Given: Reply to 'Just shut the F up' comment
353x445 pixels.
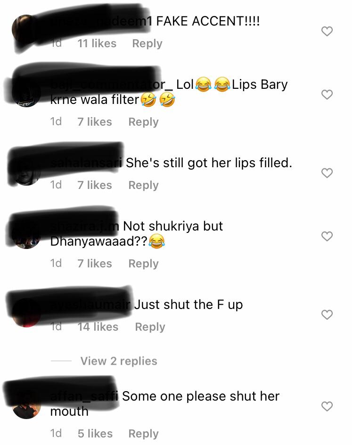Looking at the screenshot, I should pyautogui.click(x=150, y=326).
